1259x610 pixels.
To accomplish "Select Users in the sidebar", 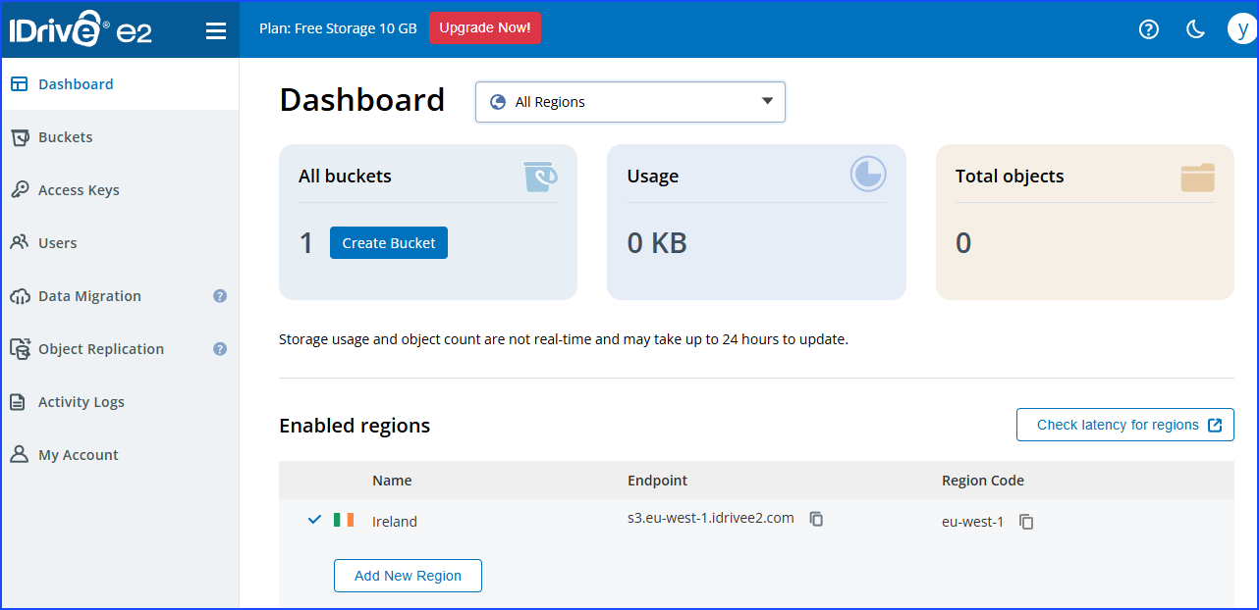I will 57,243.
